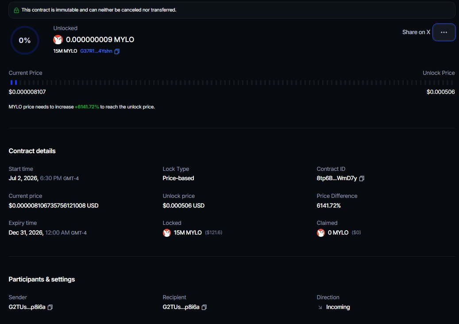Select the Sender address G2TUs...p8i6a text
This screenshot has width=459, height=324.
27,307
